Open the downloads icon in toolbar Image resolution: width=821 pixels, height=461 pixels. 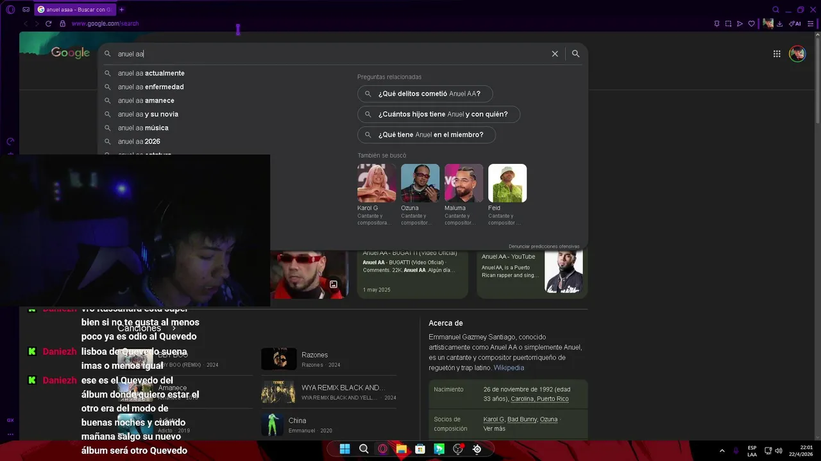pyautogui.click(x=779, y=24)
